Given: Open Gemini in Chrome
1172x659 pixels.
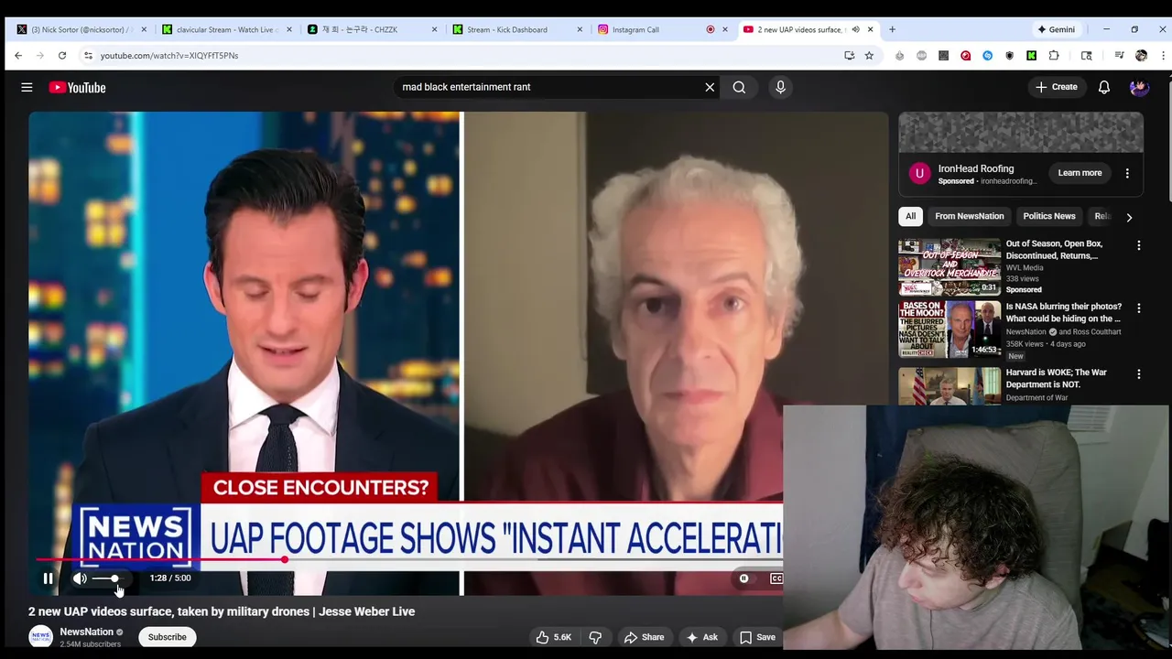Looking at the screenshot, I should click(x=1057, y=29).
